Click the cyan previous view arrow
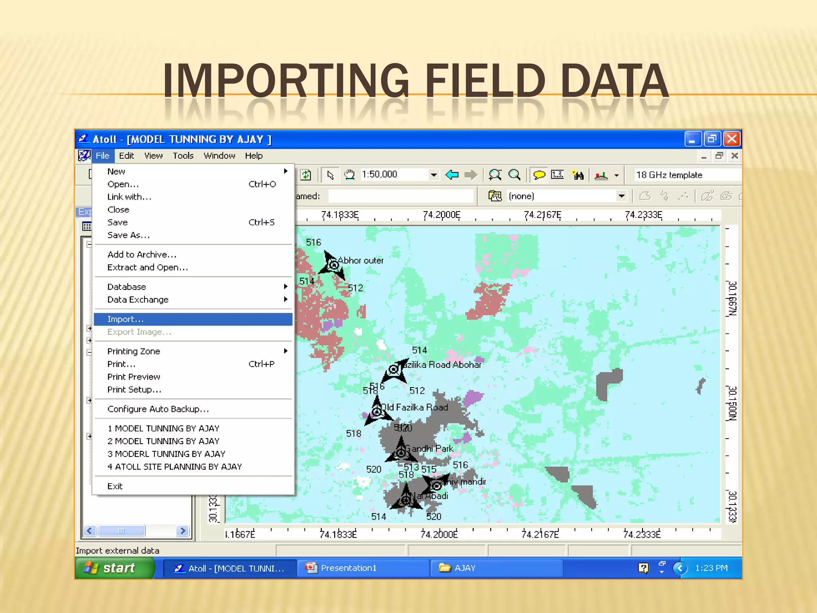This screenshot has width=817, height=613. tap(452, 175)
